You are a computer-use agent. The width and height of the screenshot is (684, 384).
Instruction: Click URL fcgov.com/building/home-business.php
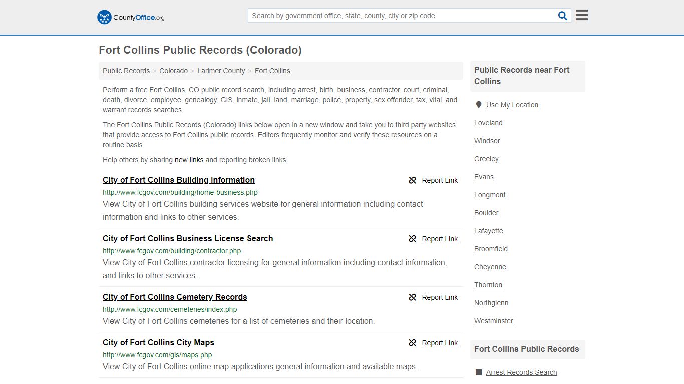tap(180, 192)
